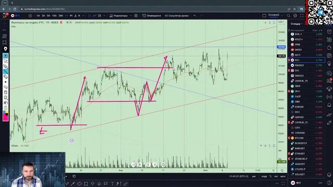Image resolution: width=333 pixels, height=187 pixels.
Task: Select the trash delete tool in drawing panel
Action: click(6, 92)
